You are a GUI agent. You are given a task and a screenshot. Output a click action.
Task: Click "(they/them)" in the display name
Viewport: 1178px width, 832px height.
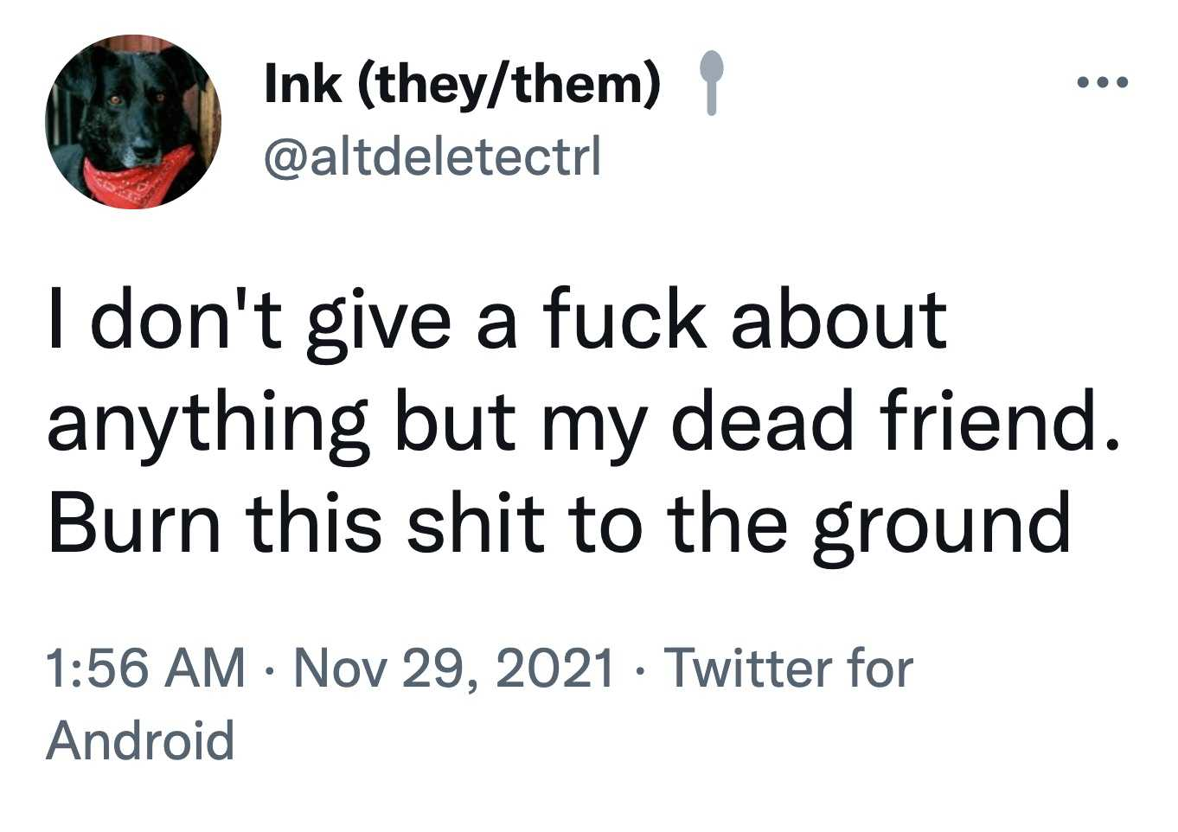click(x=508, y=85)
